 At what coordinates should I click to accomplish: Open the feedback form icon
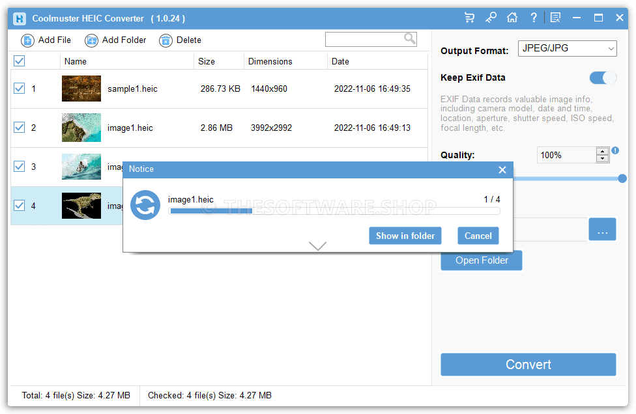555,18
